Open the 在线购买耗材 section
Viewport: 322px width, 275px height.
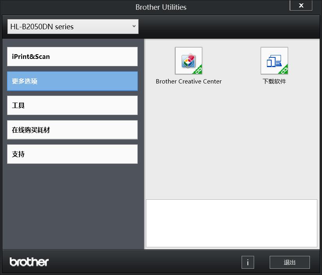72,130
